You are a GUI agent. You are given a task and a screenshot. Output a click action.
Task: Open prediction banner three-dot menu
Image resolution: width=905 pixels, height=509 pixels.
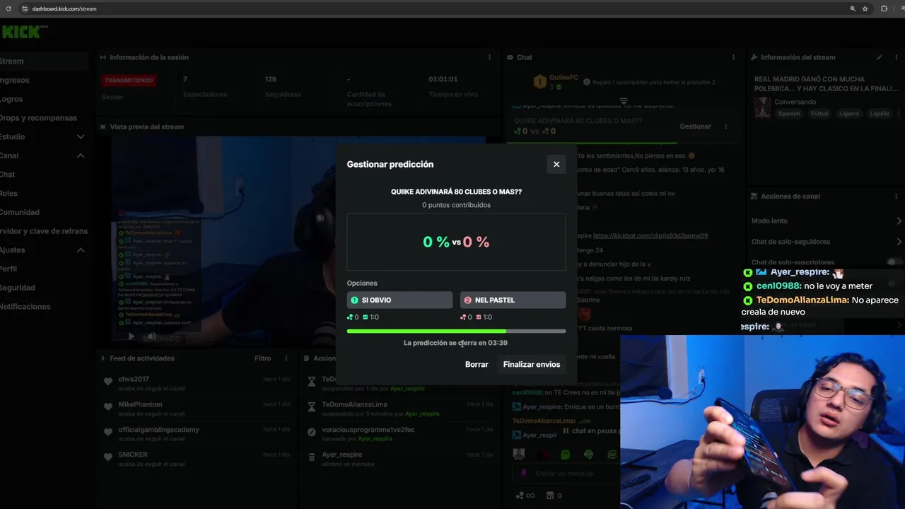pos(725,127)
